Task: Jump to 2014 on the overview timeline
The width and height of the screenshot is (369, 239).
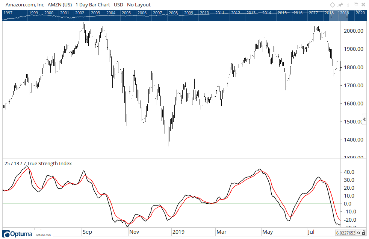Action: click(267, 13)
